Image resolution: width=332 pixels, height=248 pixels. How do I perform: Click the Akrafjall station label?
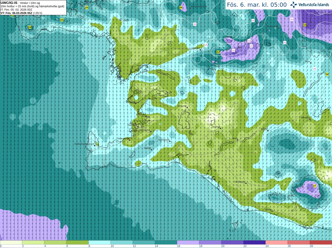pos(131,102)
